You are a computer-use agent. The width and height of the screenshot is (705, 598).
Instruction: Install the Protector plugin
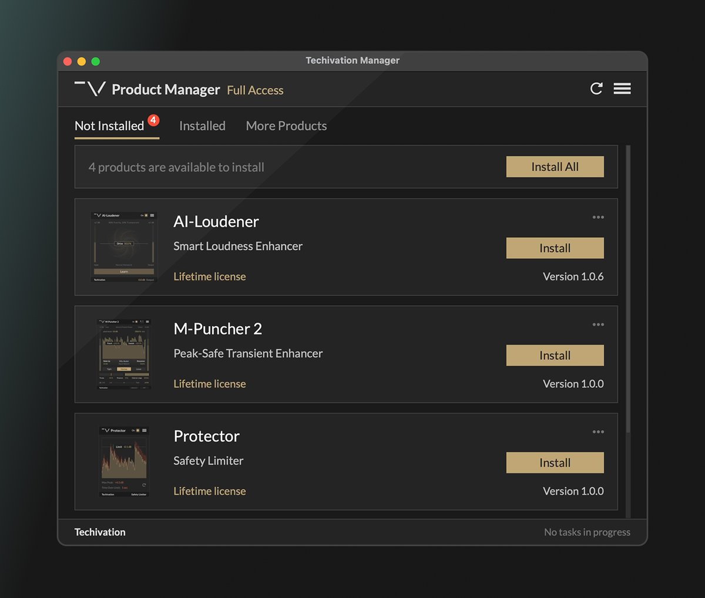pos(555,463)
